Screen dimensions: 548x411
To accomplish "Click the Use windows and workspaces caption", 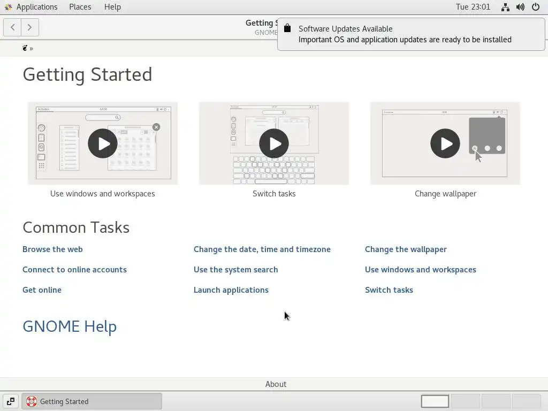I will click(x=102, y=194).
